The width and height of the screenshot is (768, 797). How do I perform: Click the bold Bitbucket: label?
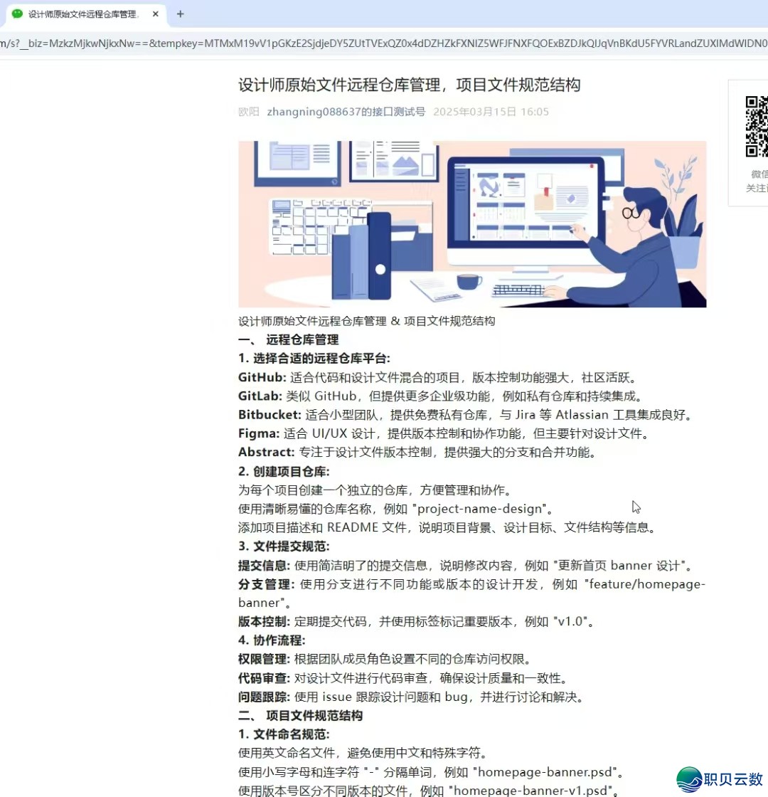point(270,414)
